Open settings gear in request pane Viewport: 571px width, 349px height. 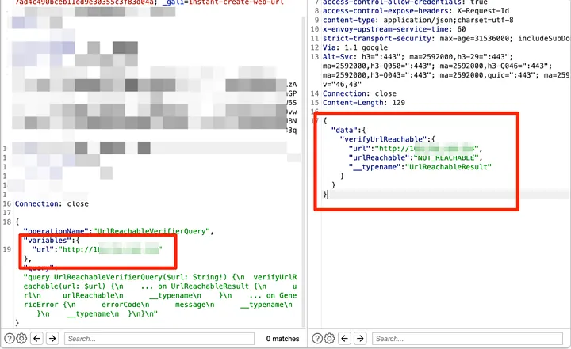click(21, 339)
